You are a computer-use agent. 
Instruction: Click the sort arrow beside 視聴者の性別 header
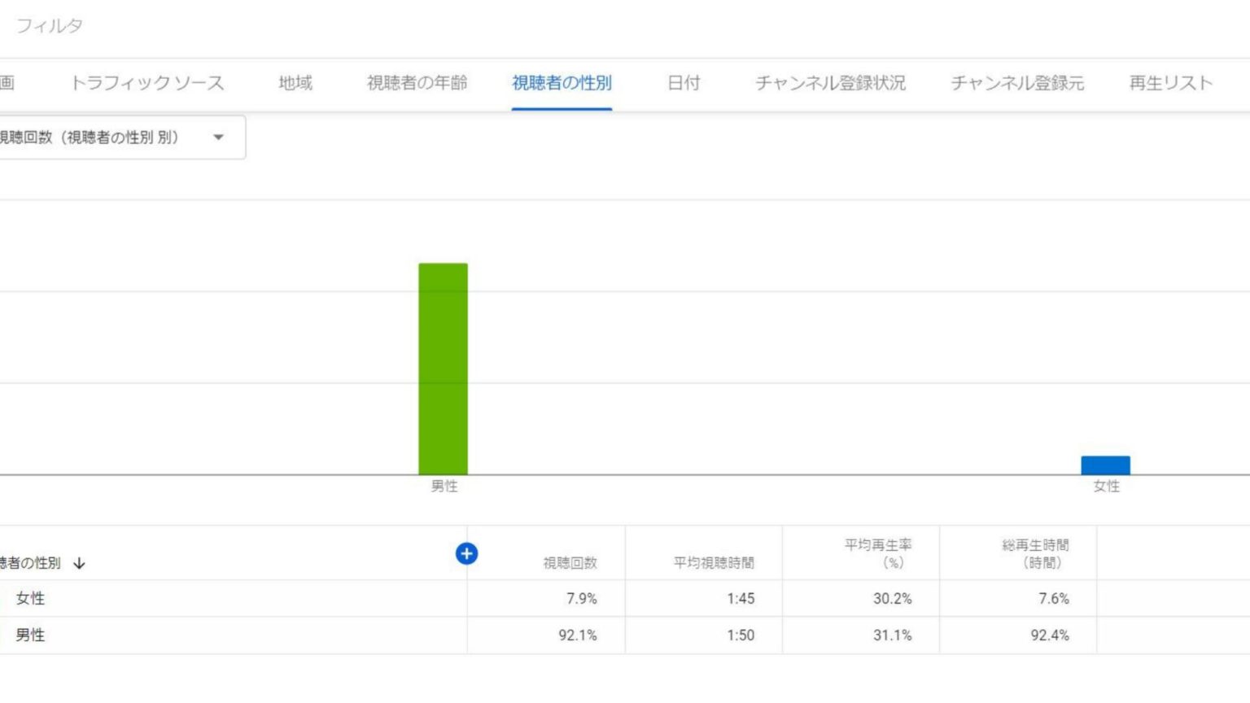point(79,563)
